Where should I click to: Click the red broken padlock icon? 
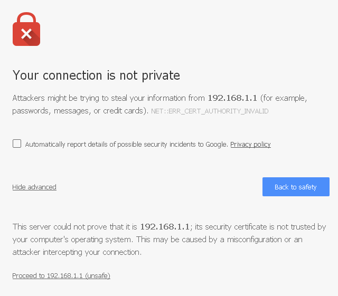(x=26, y=30)
